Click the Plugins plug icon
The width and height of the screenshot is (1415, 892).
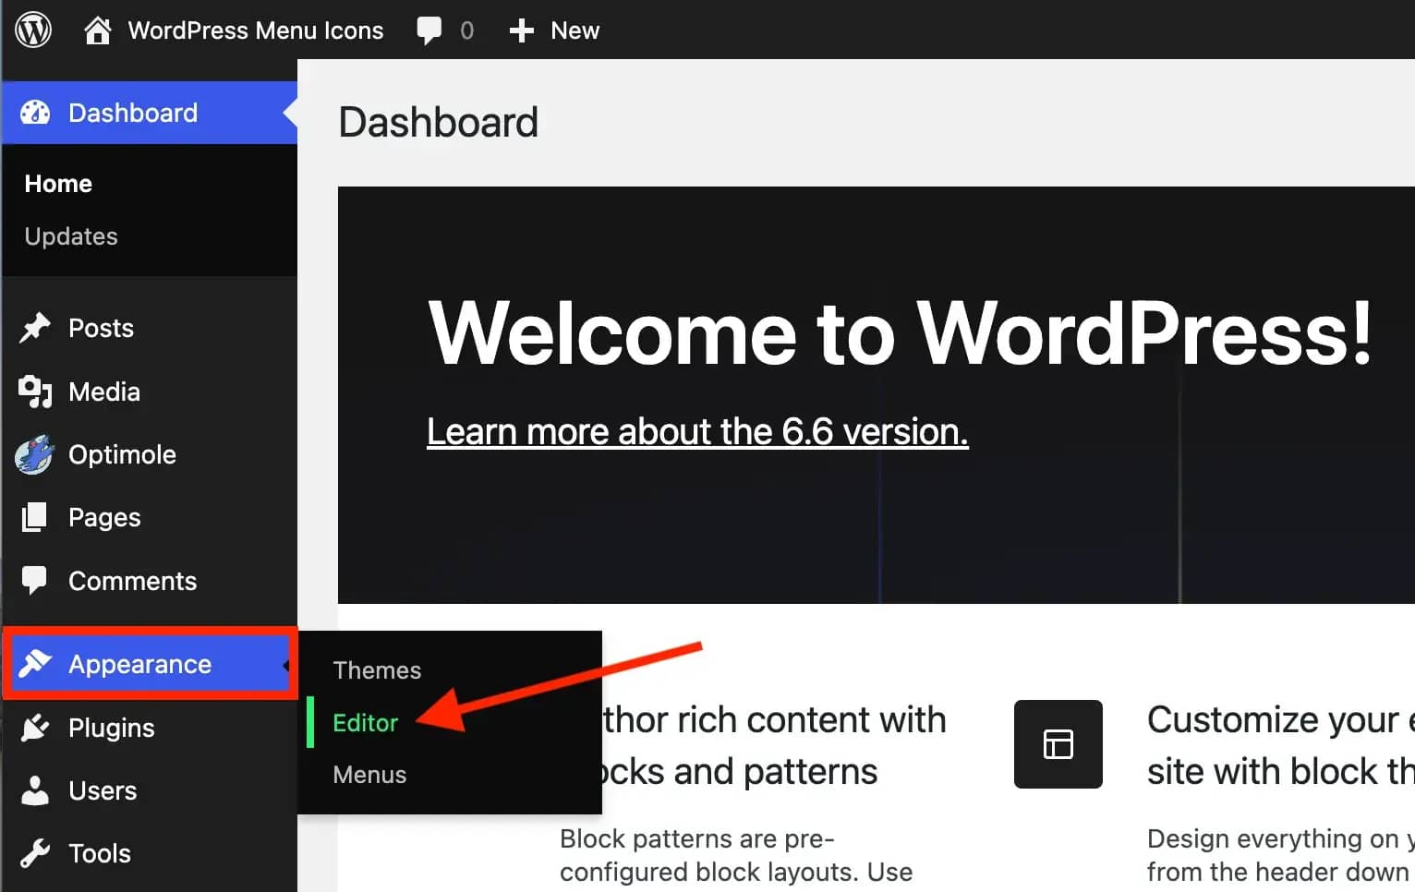[x=35, y=728]
